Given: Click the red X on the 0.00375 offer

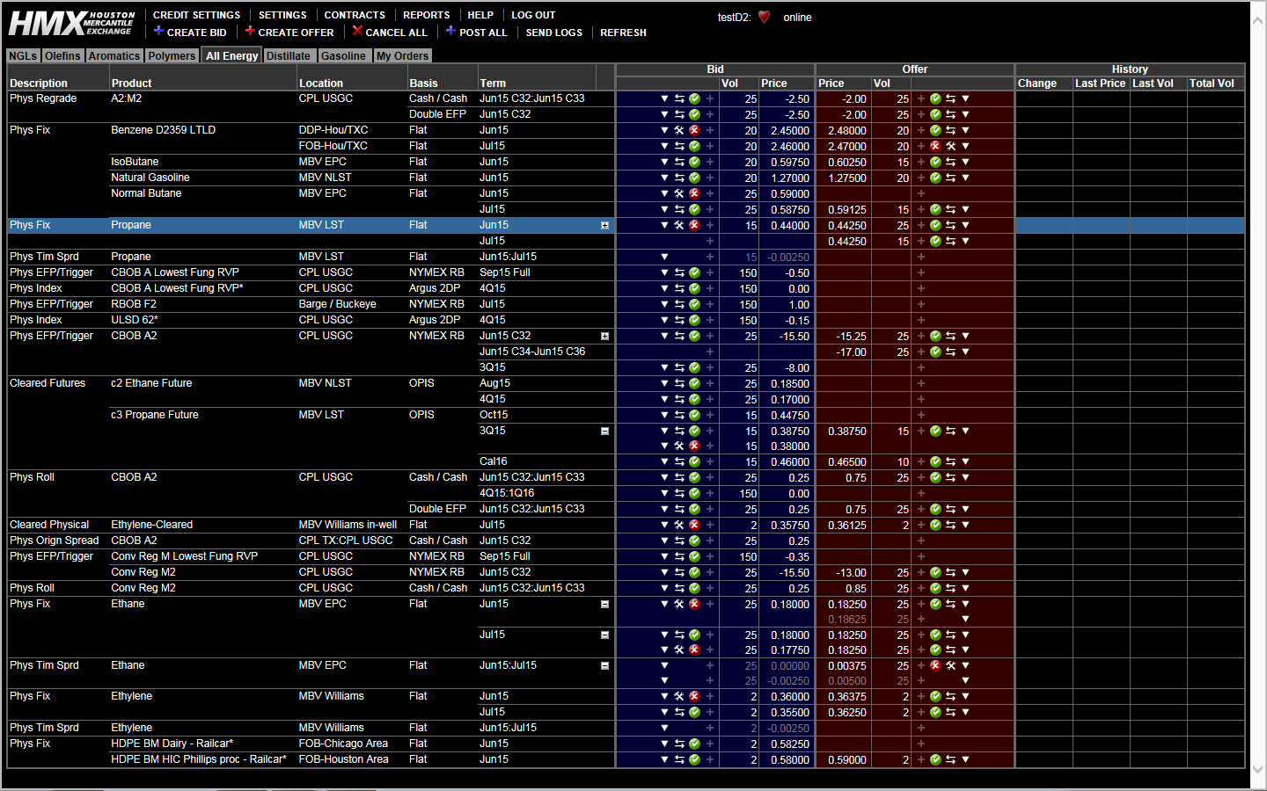Looking at the screenshot, I should pyautogui.click(x=935, y=665).
